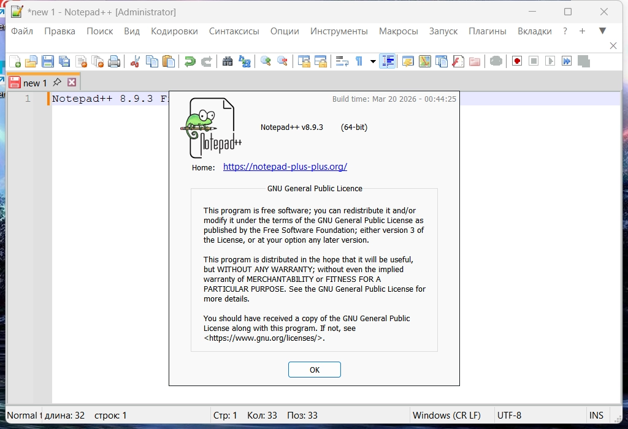The width and height of the screenshot is (628, 429).
Task: Open the question mark help menu
Action: (565, 31)
